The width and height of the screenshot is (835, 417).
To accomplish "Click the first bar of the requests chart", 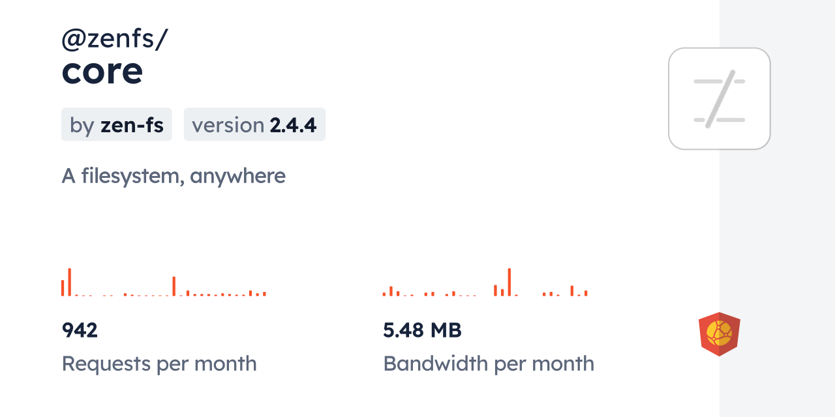I will click(x=63, y=288).
